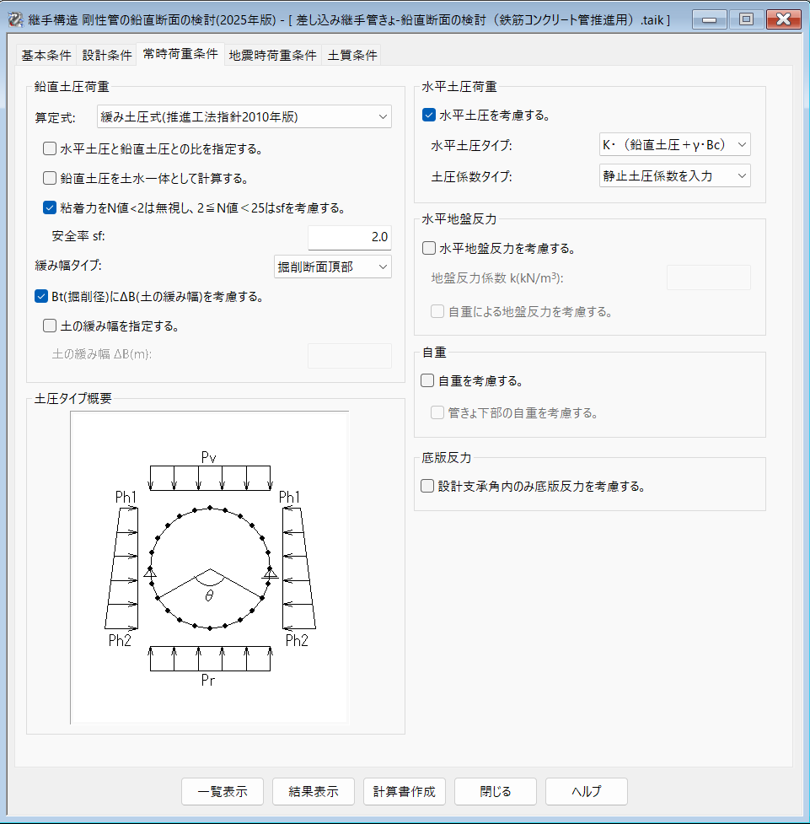The height and width of the screenshot is (824, 810).
Task: Select the 土質条件 tab
Action: [x=351, y=56]
